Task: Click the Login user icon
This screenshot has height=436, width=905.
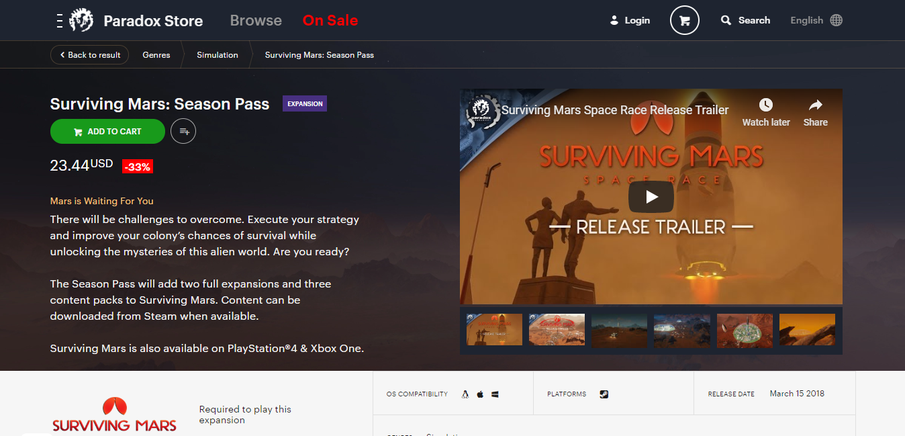Action: (x=614, y=20)
